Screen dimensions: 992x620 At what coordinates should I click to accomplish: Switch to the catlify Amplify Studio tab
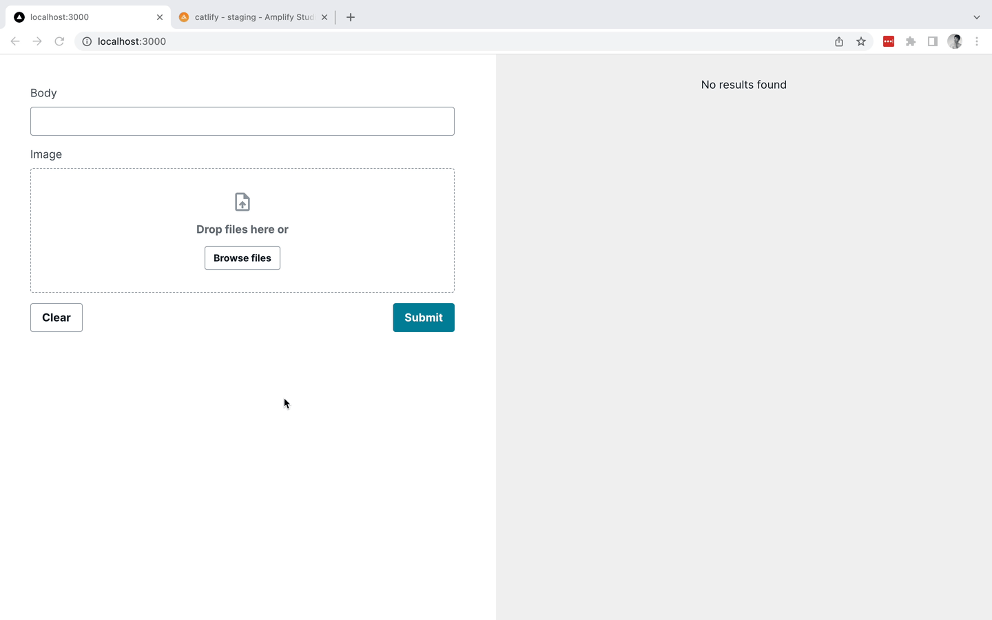248,17
